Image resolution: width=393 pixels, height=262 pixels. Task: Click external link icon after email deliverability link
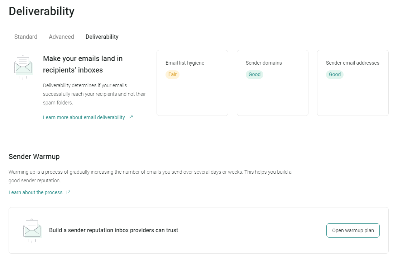click(x=131, y=117)
